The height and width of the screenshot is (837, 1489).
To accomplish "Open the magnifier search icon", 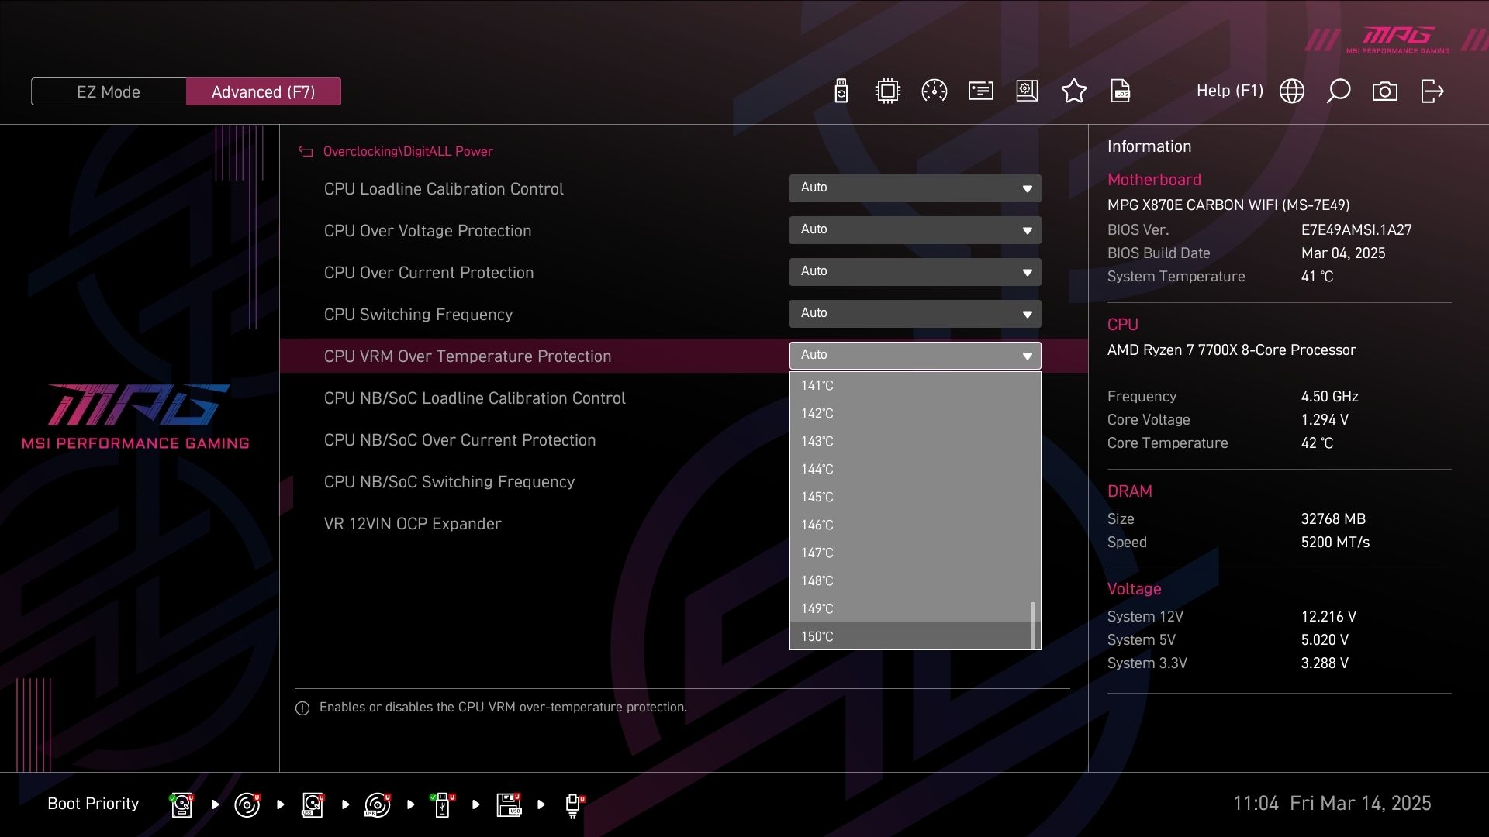I will point(1338,91).
